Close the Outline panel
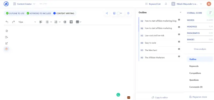 point(181,12)
